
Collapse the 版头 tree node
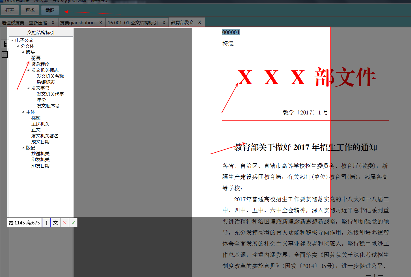23,52
